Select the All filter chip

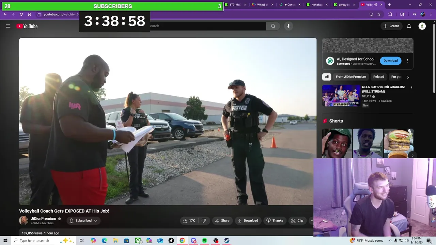pyautogui.click(x=327, y=77)
